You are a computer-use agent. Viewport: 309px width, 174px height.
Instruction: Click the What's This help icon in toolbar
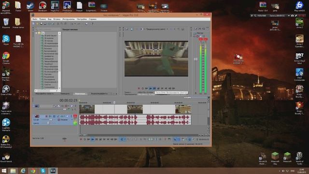click(x=92, y=24)
